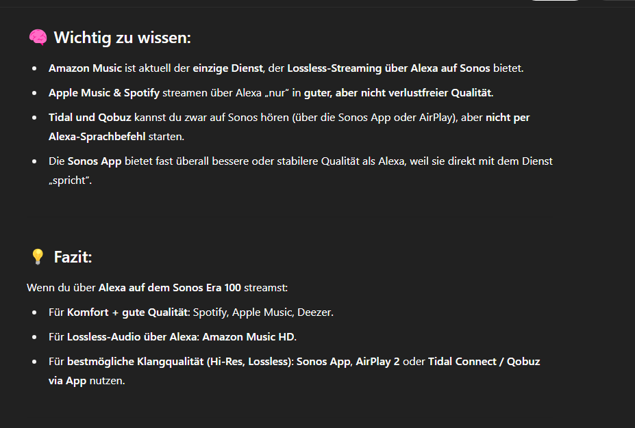This screenshot has height=428, width=635.
Task: Click the bold 'Amazon Music HD' text
Action: [248, 336]
